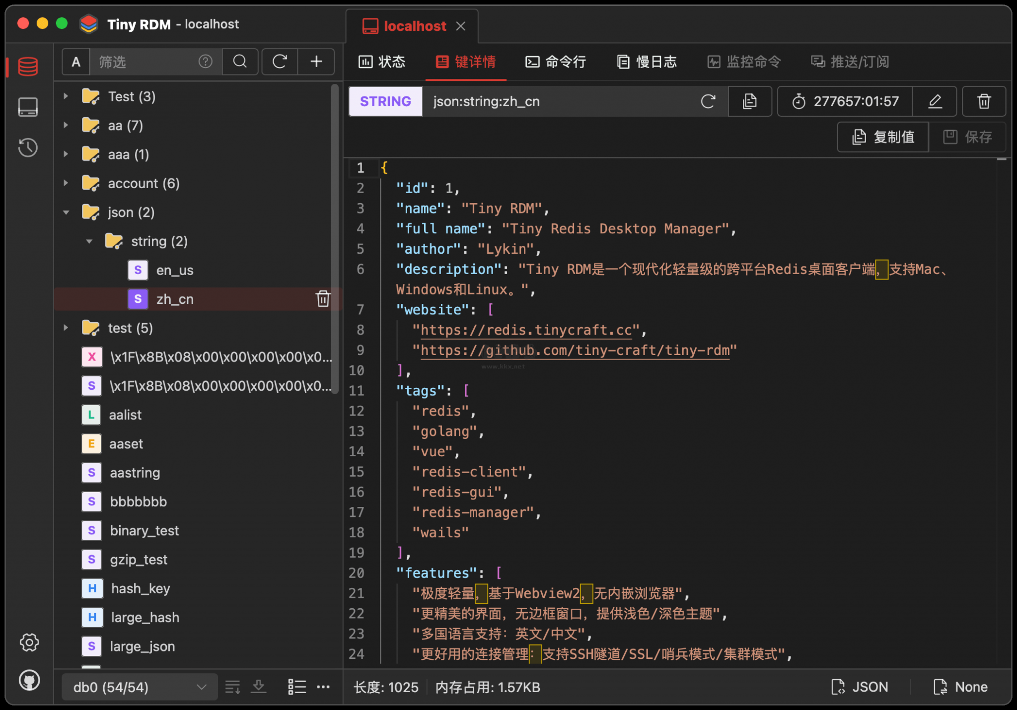Open the https://redis.tinycraft.cc link
The height and width of the screenshot is (710, 1017).
pyautogui.click(x=526, y=330)
